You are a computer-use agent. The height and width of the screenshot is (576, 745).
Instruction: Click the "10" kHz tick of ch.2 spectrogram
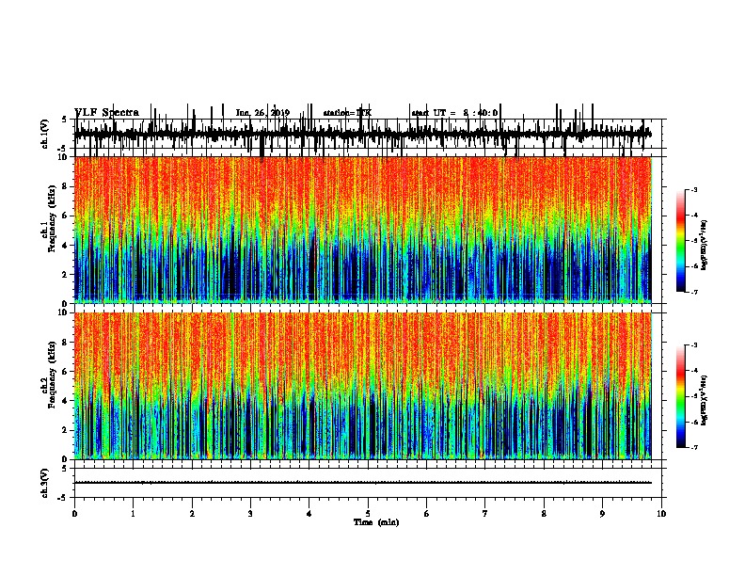pyautogui.click(x=63, y=312)
